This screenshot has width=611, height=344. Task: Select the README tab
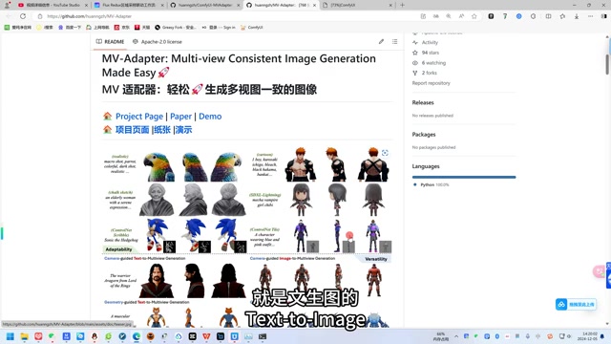[110, 42]
